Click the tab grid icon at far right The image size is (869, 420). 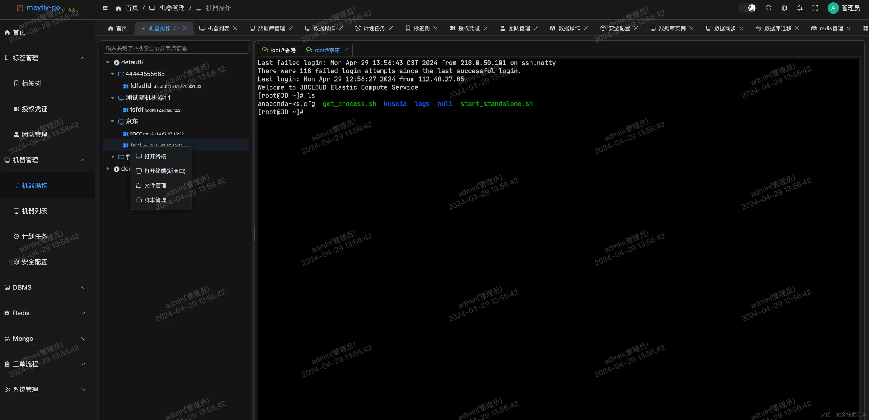pyautogui.click(x=865, y=28)
